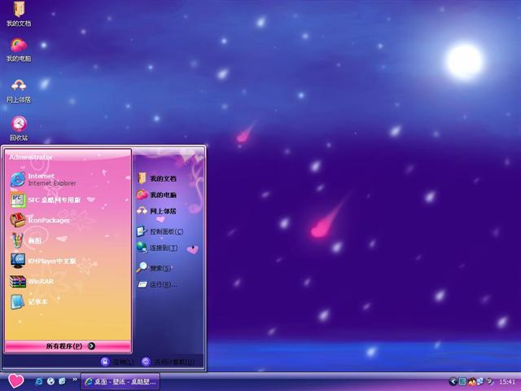Click the Administrator user name header

click(31, 157)
